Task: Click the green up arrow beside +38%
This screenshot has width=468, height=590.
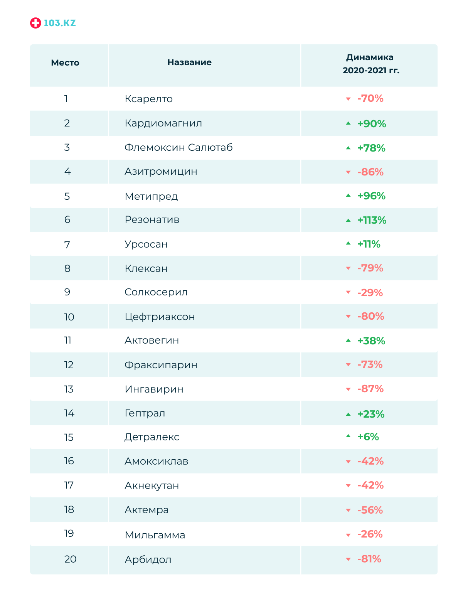Action: pyautogui.click(x=348, y=341)
